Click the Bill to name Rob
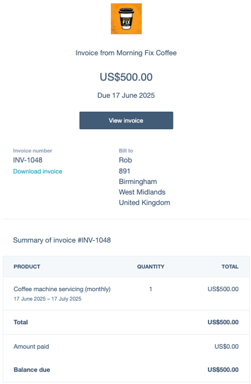This screenshot has width=251, height=384. click(x=126, y=160)
